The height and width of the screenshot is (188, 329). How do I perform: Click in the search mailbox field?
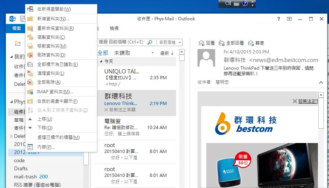point(122,42)
